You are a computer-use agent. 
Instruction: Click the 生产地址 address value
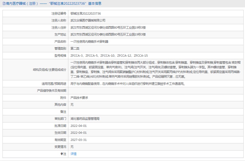[108, 34]
